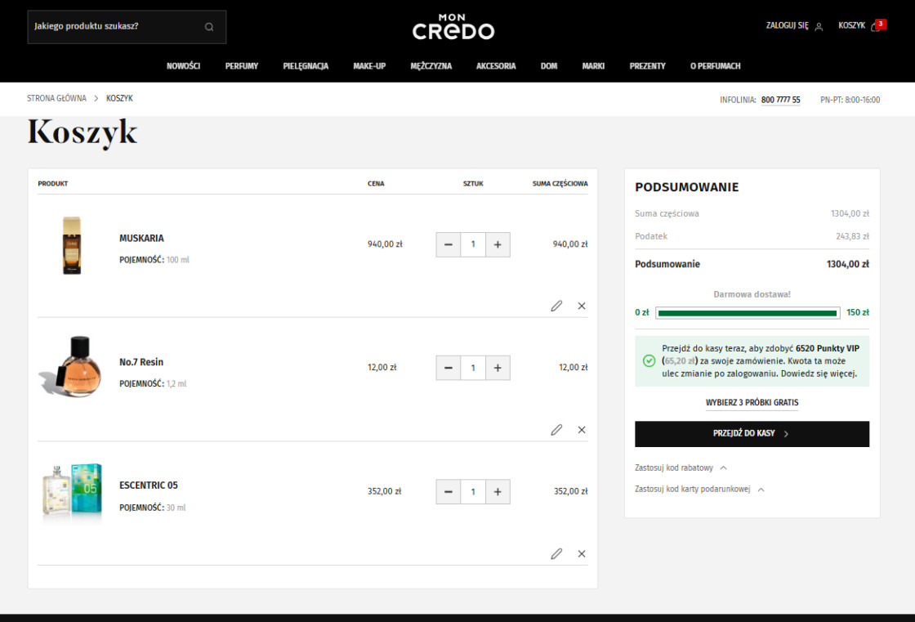Decrease No.7 Resin quantity with minus
The width and height of the screenshot is (915, 622).
[x=448, y=368]
